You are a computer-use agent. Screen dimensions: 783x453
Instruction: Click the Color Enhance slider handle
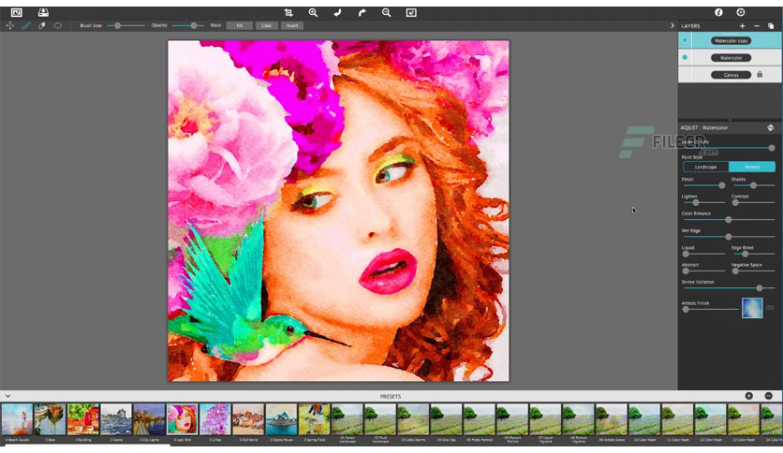pyautogui.click(x=729, y=220)
